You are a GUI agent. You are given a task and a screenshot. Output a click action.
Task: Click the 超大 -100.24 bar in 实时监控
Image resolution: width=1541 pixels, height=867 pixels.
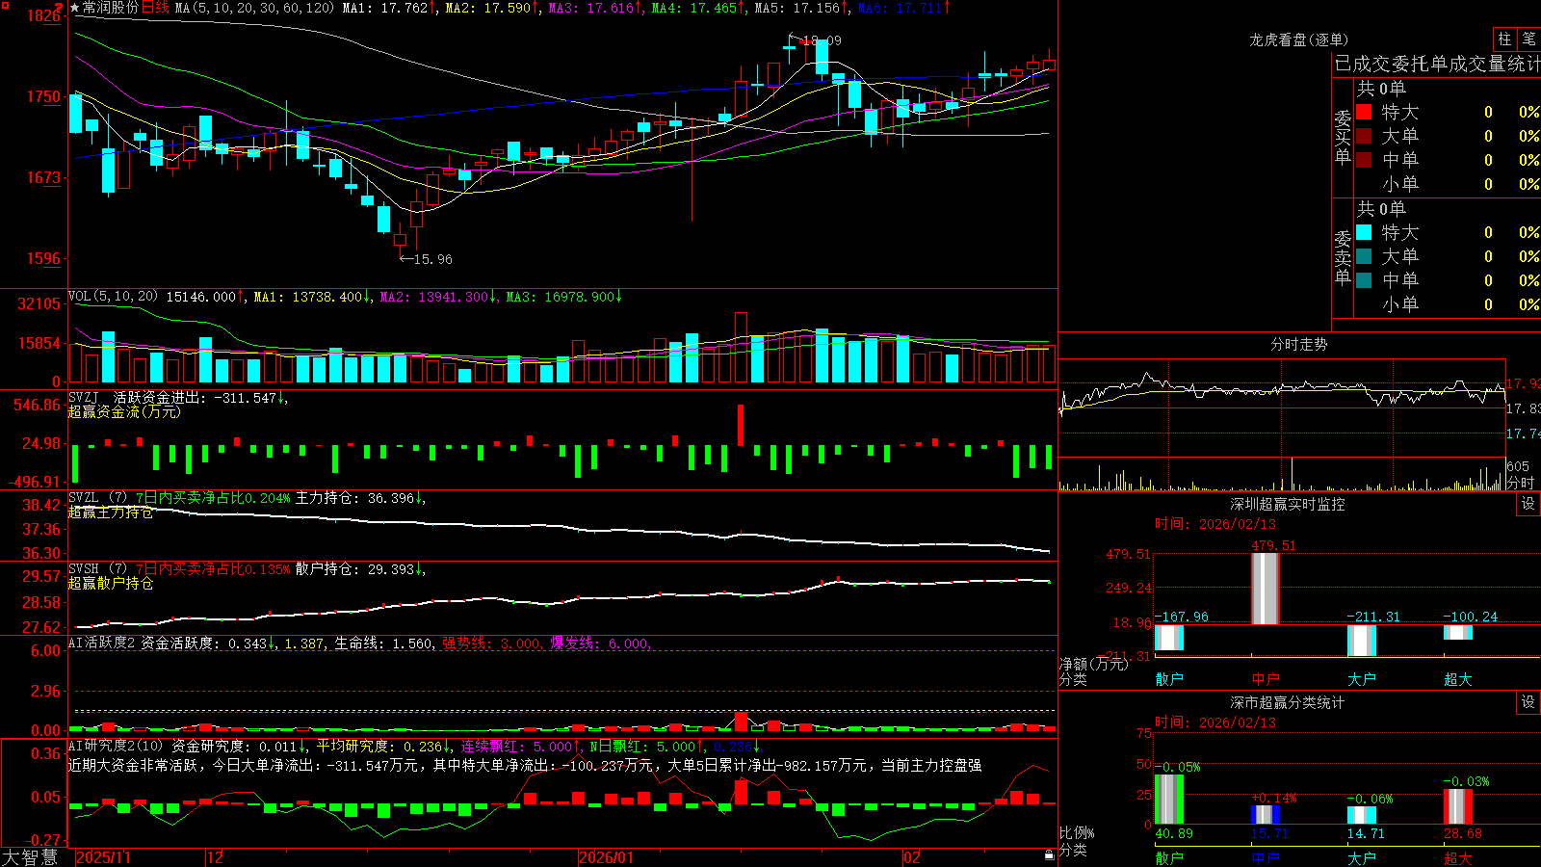click(1458, 632)
